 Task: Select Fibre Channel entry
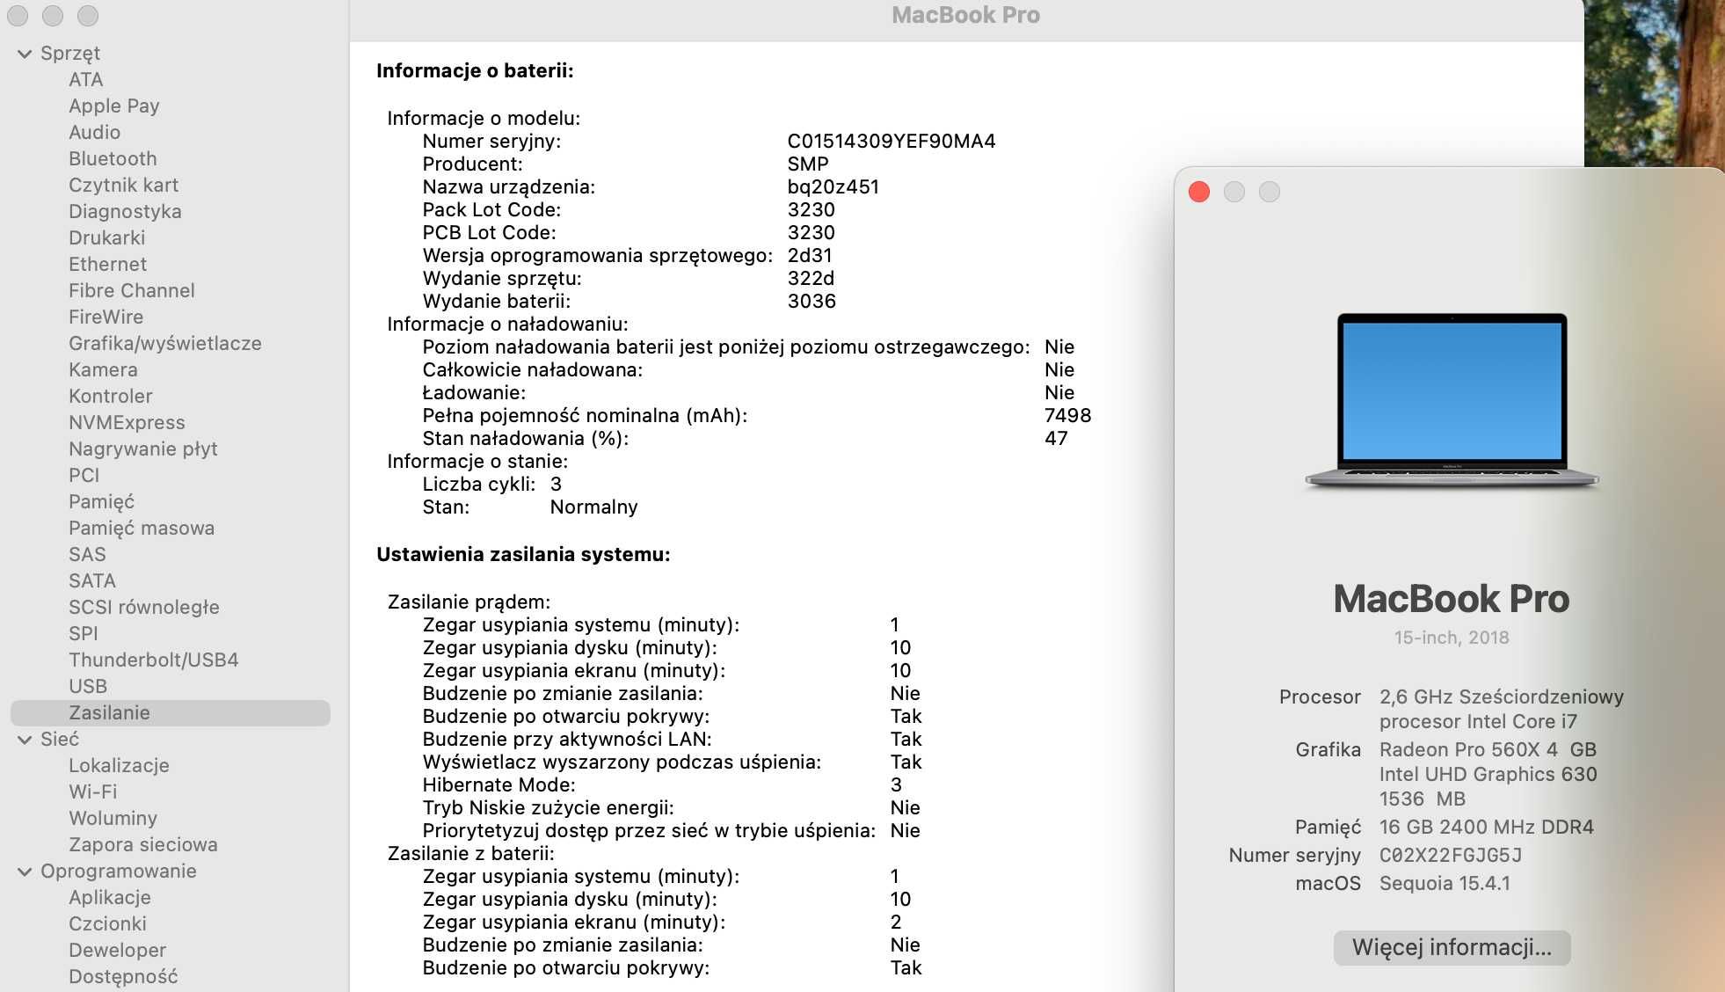click(x=132, y=290)
